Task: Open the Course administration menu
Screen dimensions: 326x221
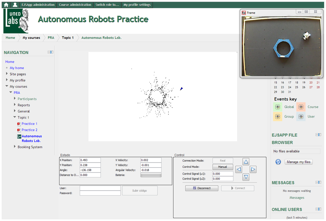Action: pyautogui.click(x=75, y=5)
